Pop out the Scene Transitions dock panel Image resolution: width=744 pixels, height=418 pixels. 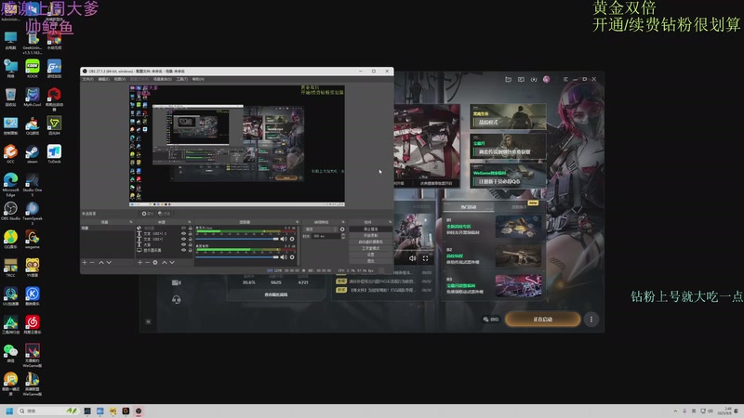[343, 222]
